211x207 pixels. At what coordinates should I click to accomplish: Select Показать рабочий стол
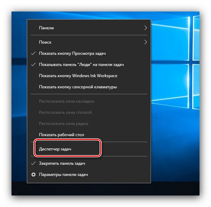[x=89, y=135]
